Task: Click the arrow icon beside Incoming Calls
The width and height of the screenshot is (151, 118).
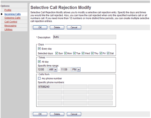Action: (x=2, y=14)
